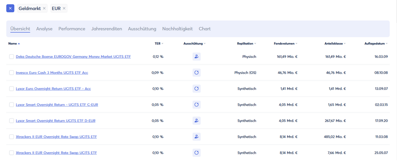
Task: Remove the EUR filter chip
Action: click(64, 8)
